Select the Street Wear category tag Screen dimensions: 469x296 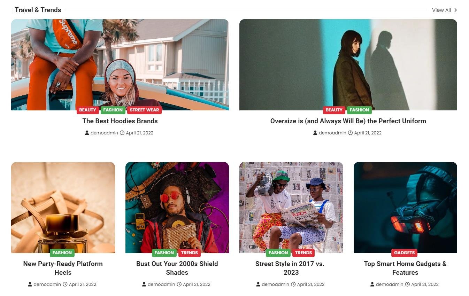144,110
